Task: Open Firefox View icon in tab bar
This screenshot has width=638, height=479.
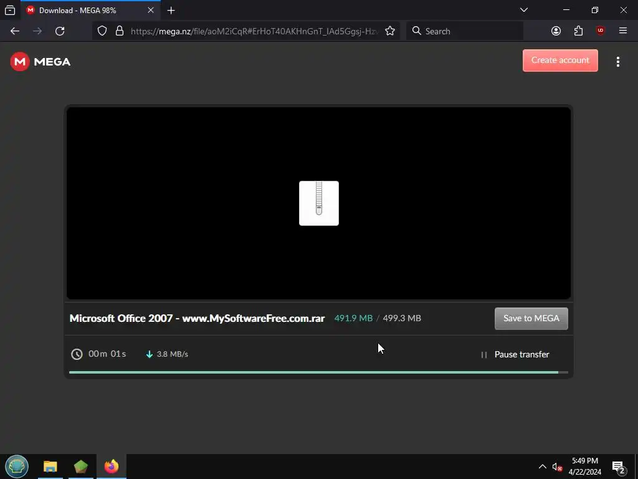Action: pos(10,10)
